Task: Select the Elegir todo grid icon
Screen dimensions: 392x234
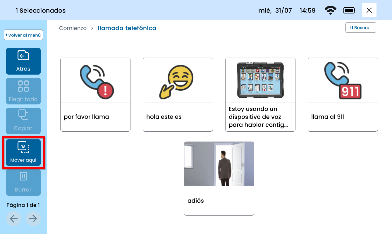Action: tap(23, 91)
